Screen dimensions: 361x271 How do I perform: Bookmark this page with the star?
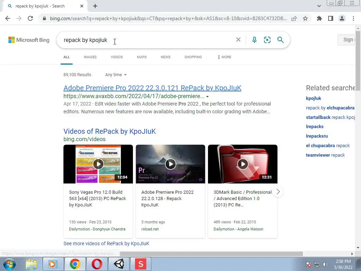(305, 18)
